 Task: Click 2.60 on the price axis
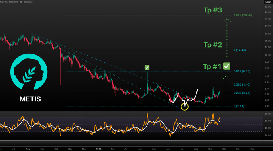tap(267, 100)
